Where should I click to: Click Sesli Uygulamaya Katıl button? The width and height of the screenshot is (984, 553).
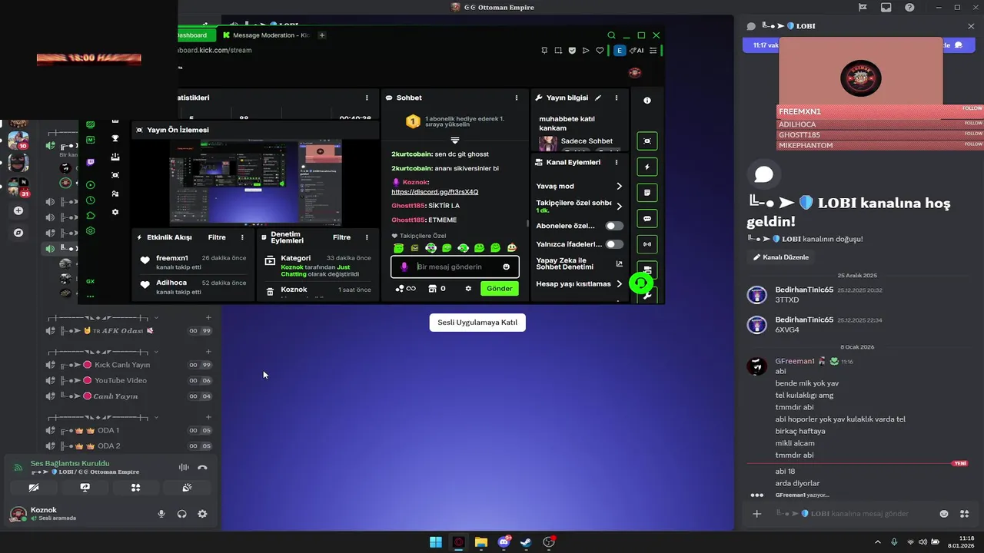pyautogui.click(x=477, y=323)
